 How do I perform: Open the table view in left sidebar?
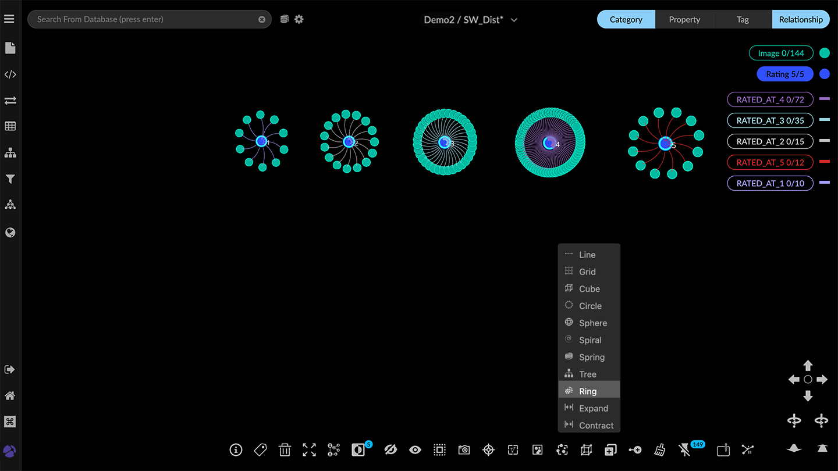click(10, 126)
